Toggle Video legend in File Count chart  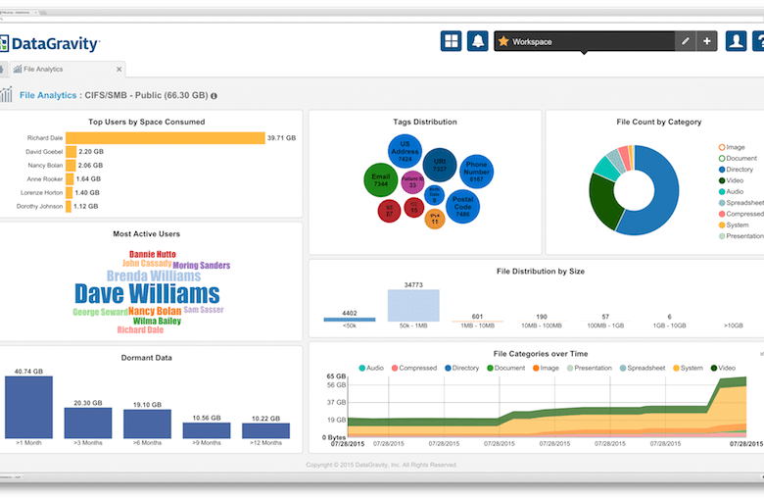[731, 180]
